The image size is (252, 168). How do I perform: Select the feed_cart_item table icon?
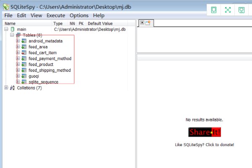click(24, 53)
